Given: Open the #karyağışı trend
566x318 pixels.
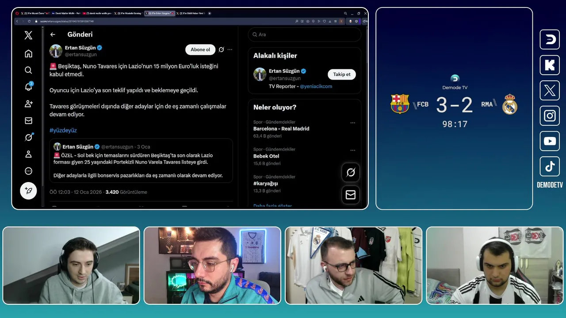Looking at the screenshot, I should pyautogui.click(x=266, y=183).
